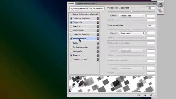Enable the Textura checkbox
176x99 pixels.
(71, 26)
